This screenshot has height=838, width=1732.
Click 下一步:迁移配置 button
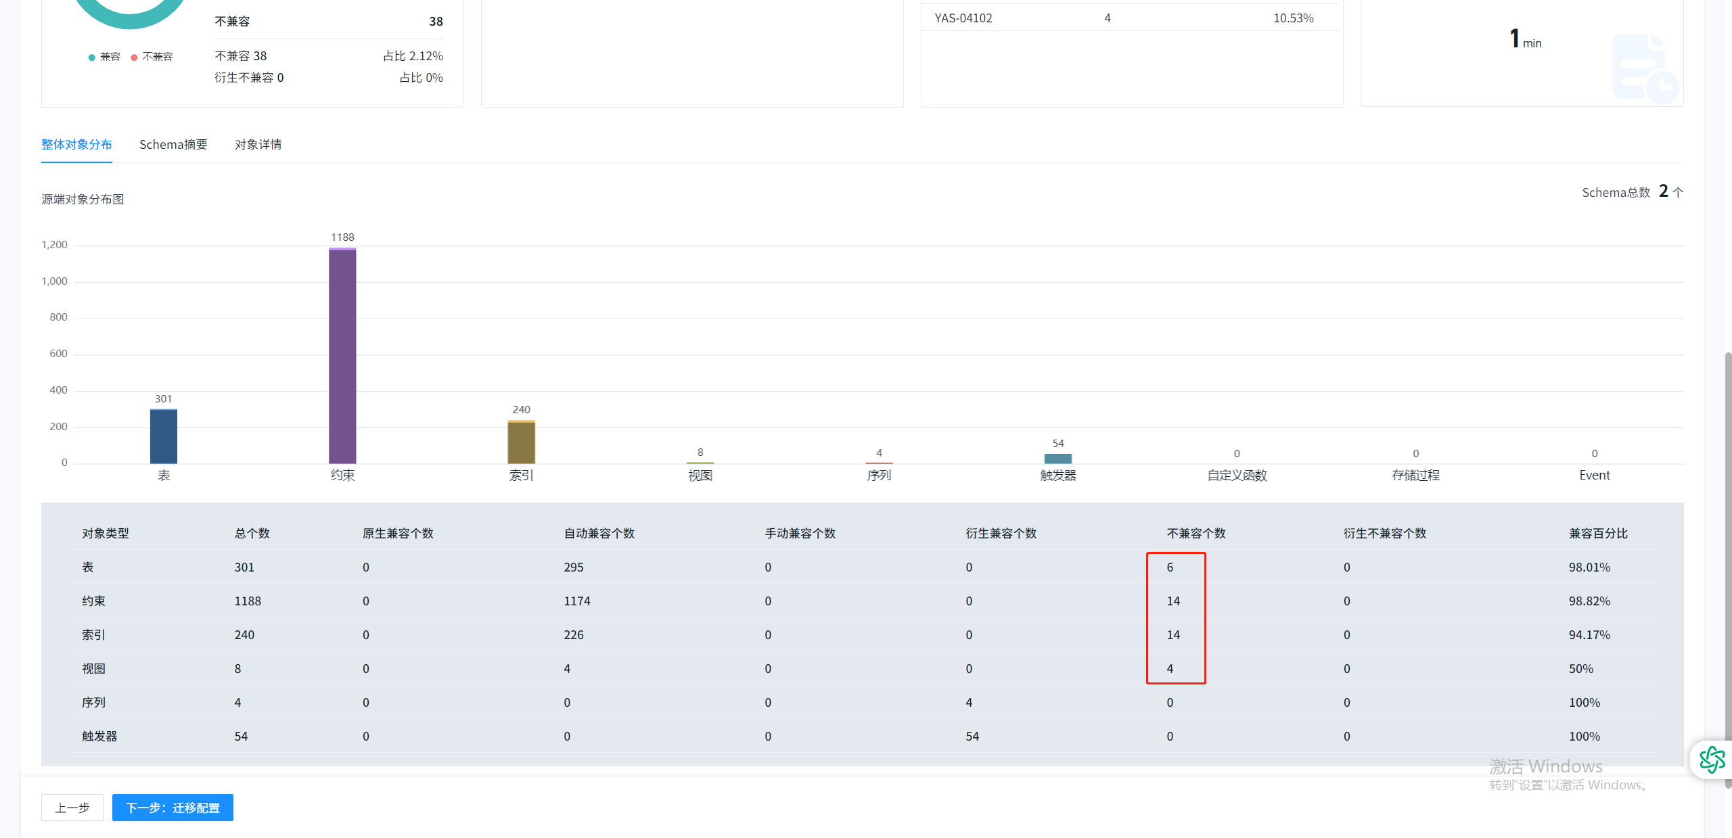coord(173,808)
